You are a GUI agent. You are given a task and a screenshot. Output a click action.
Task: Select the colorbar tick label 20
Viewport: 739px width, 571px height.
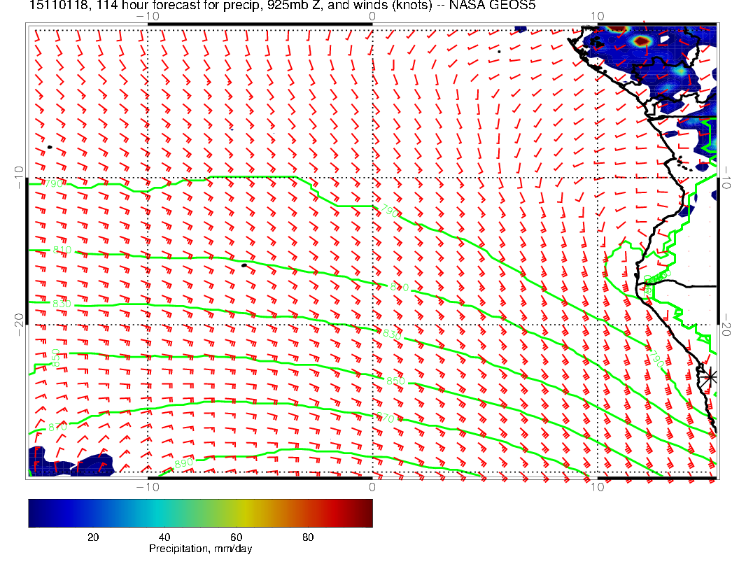point(92,537)
